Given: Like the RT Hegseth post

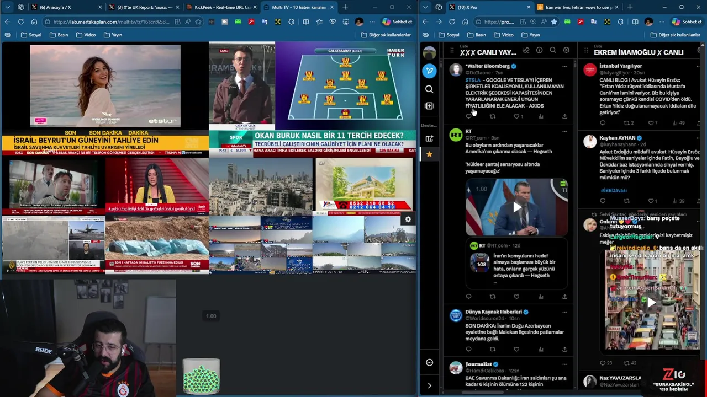Looking at the screenshot, I should 516,297.
